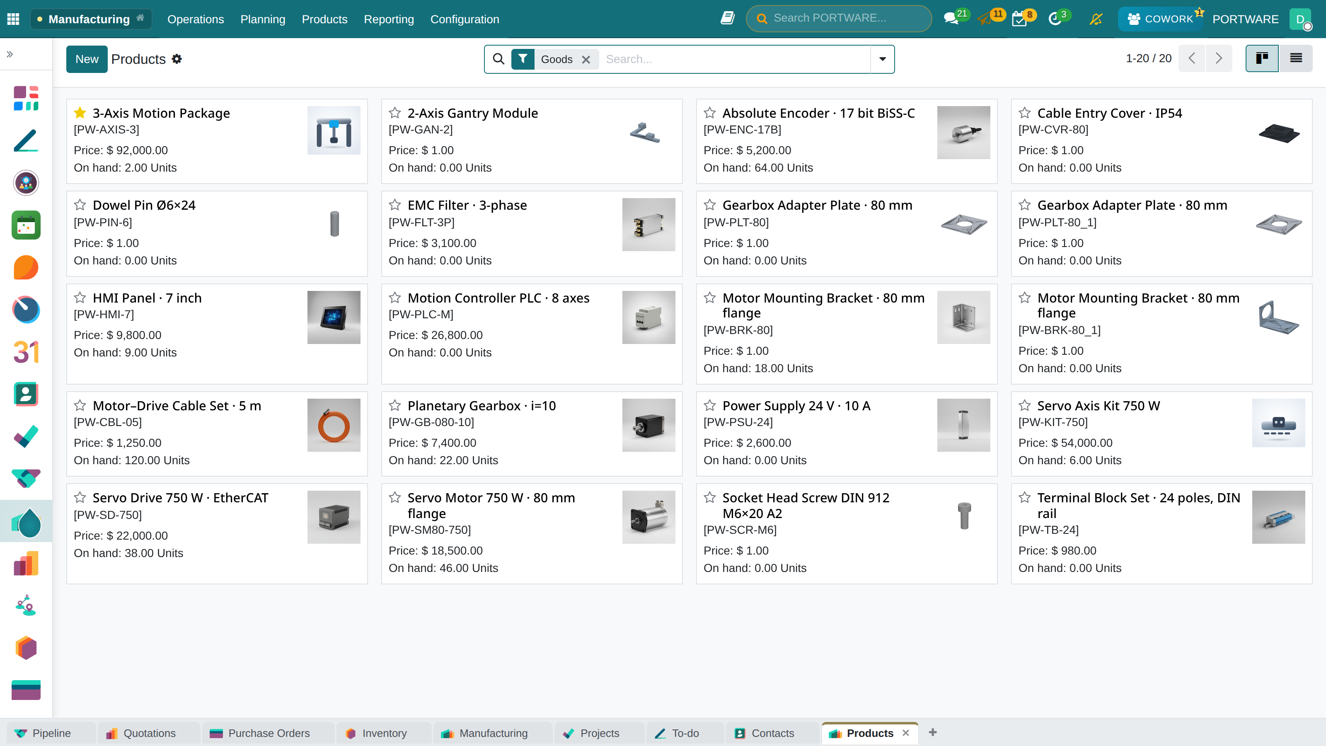Open the Operations menu
Viewport: 1326px width, 746px height.
(196, 19)
